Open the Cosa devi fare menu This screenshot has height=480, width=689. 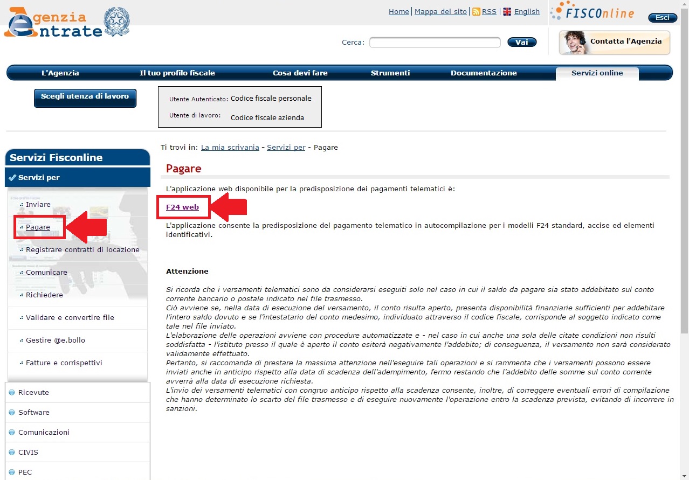(x=300, y=73)
